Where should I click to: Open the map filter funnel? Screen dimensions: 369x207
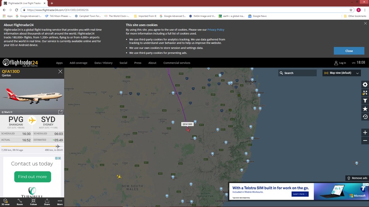[365, 101]
